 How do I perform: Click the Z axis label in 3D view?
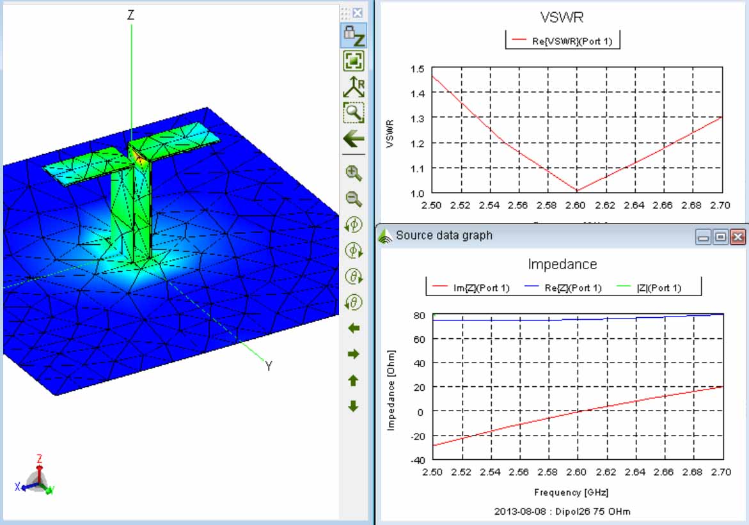coord(131,15)
